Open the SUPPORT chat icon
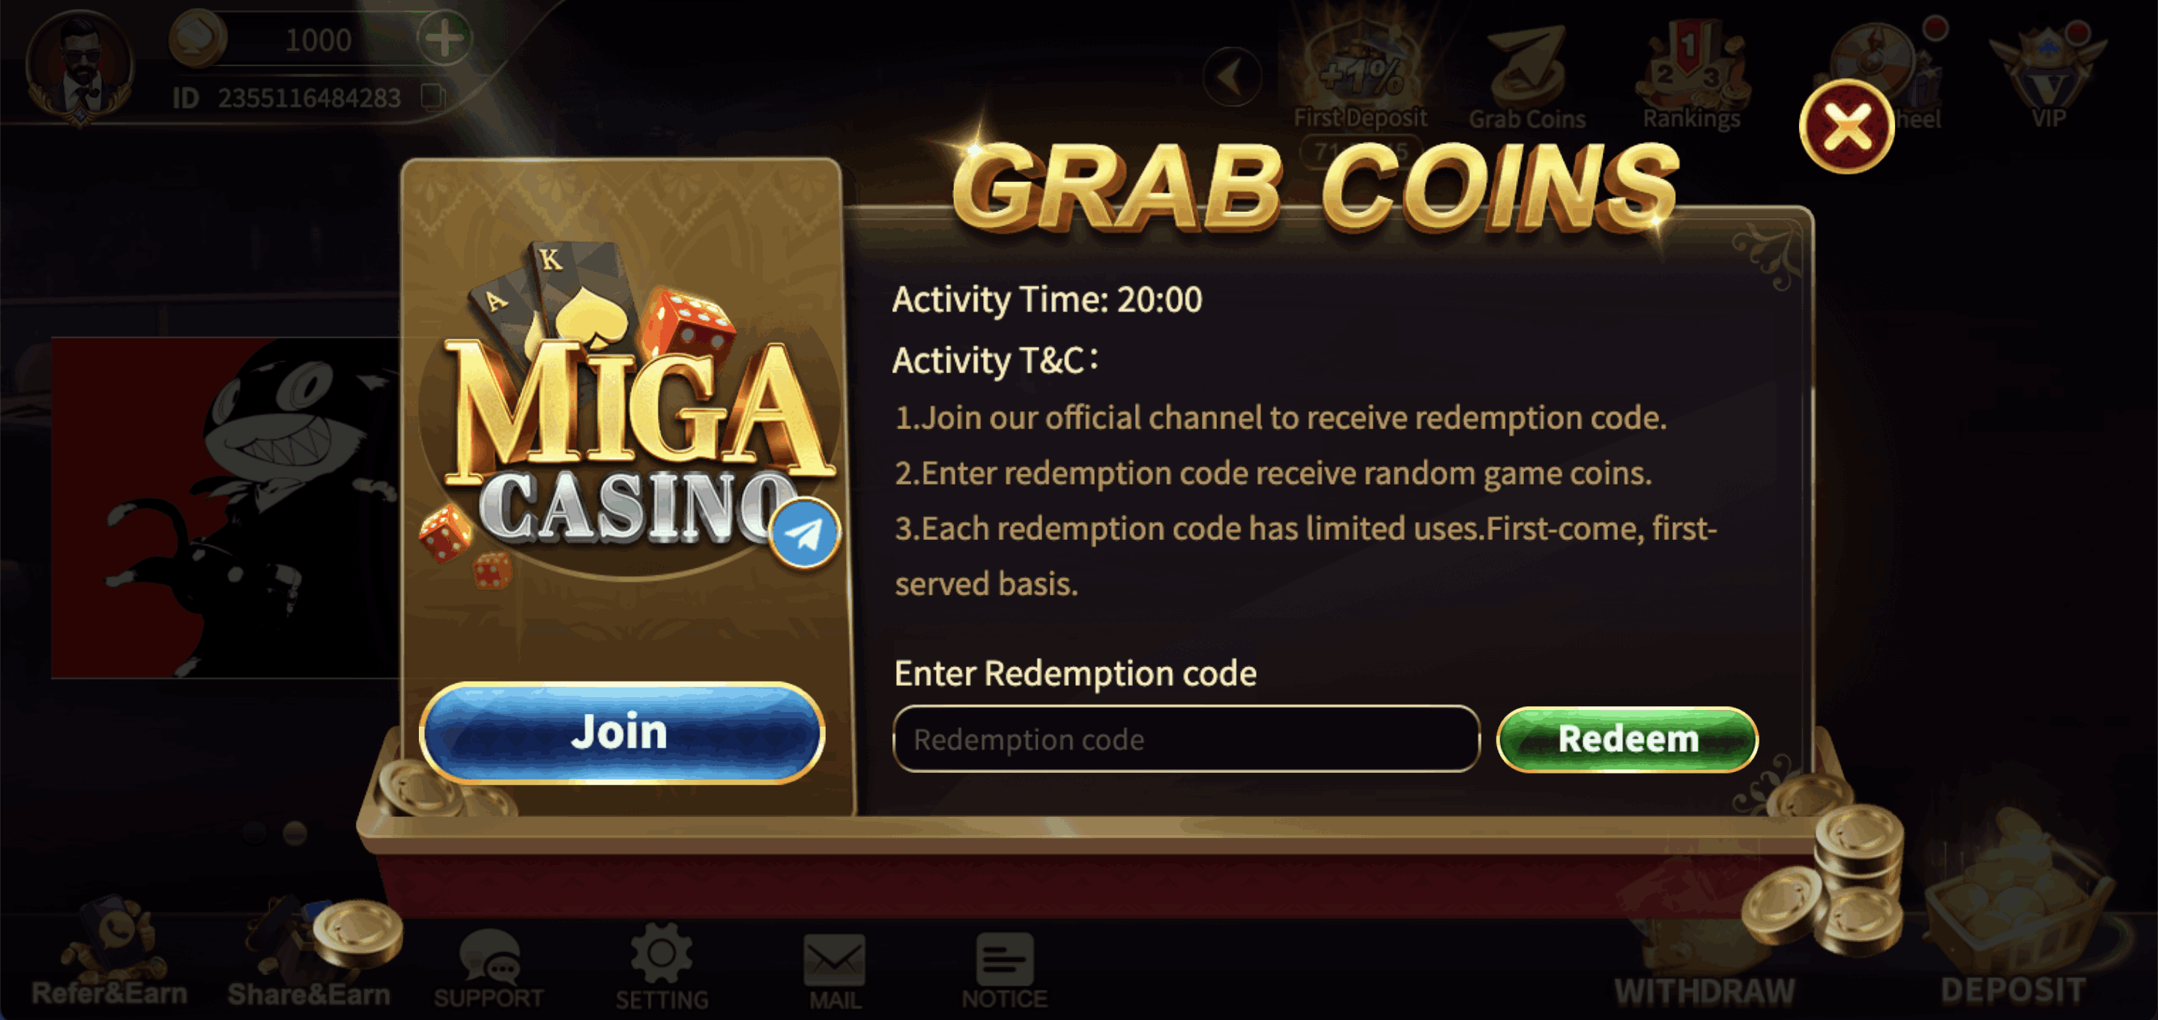 (489, 970)
